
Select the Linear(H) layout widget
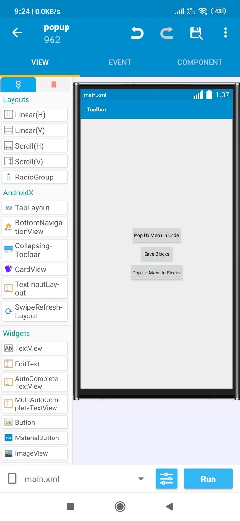(x=35, y=115)
